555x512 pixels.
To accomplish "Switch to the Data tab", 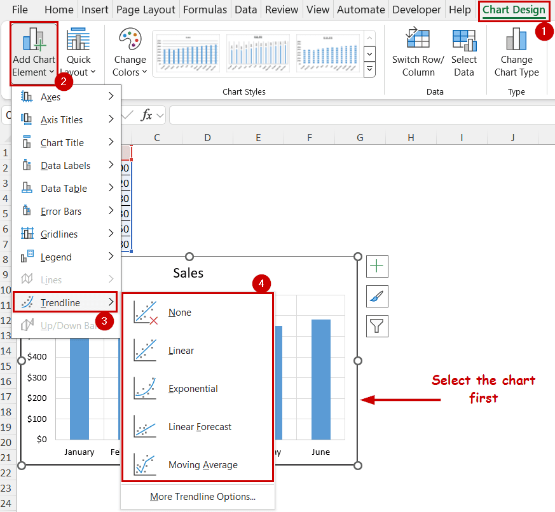I will click(245, 10).
